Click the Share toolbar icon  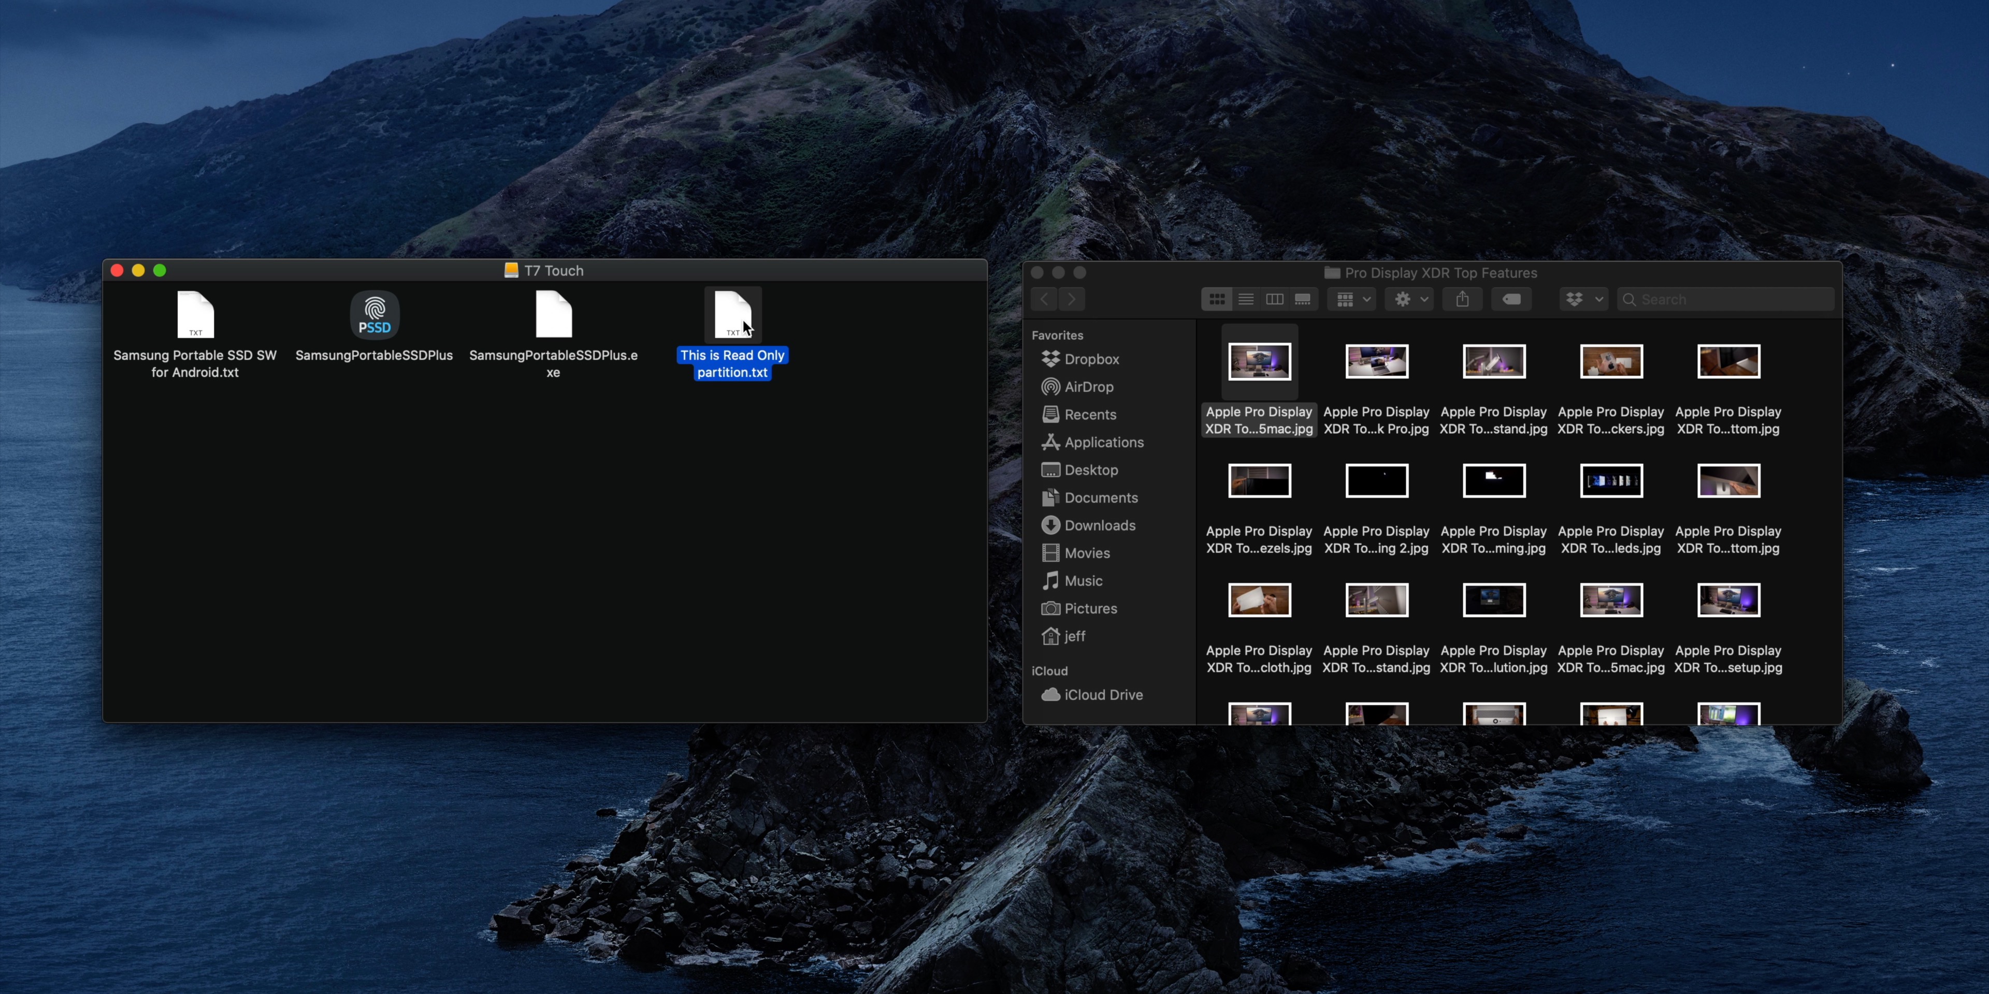1462,299
